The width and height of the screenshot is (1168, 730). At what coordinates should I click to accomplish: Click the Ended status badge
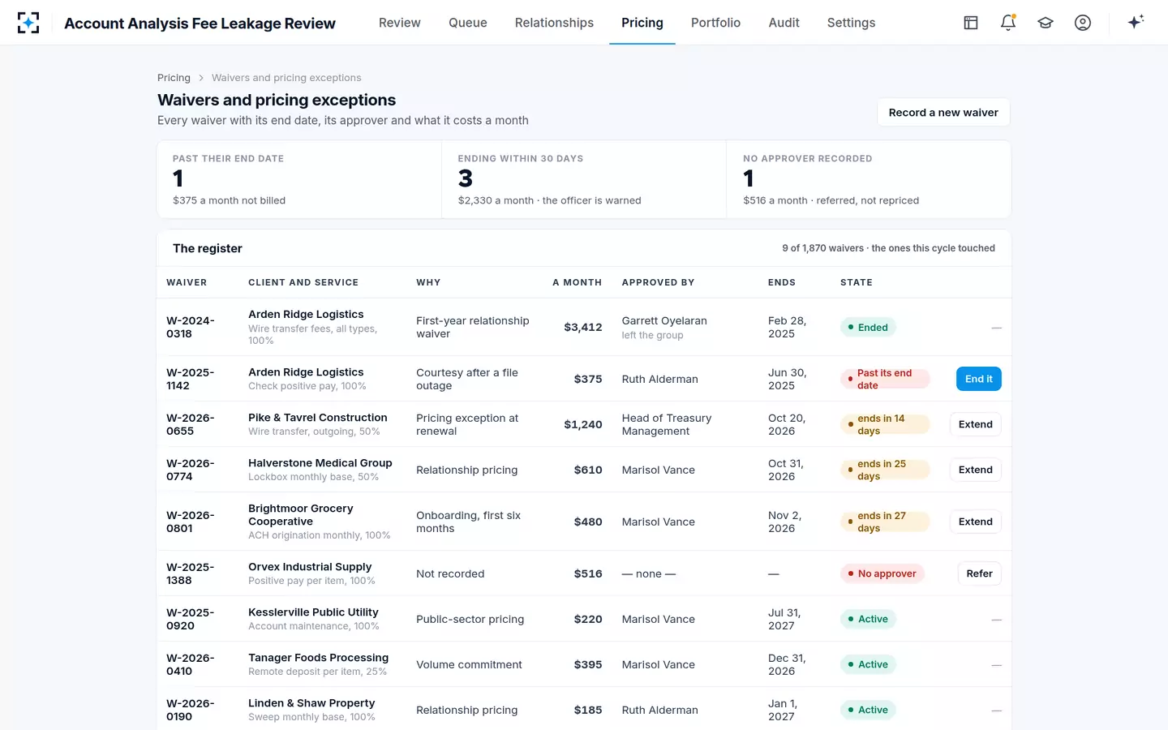pos(868,328)
